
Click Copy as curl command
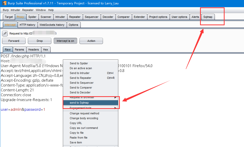tap(84, 128)
